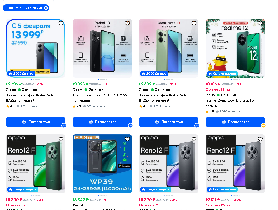Open 699 отзывов reviews for Redmi 13
The width and height of the screenshot is (278, 210).
94,106
